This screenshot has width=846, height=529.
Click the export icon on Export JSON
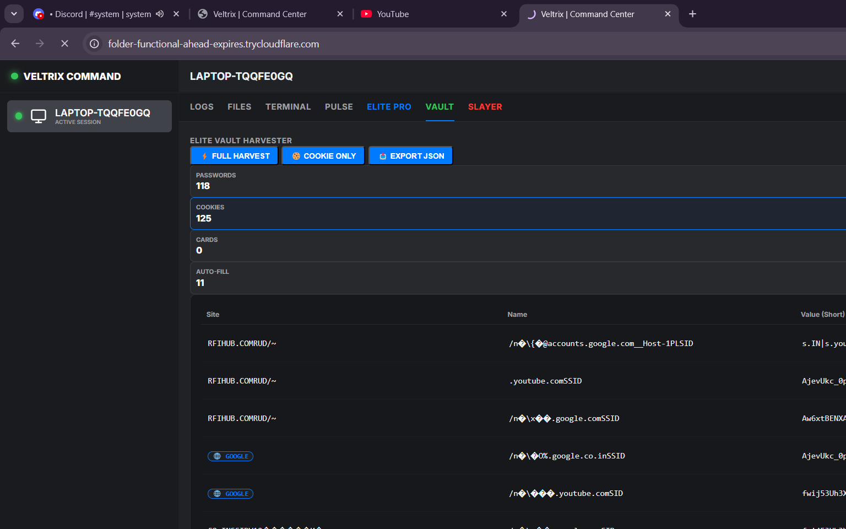[382, 156]
